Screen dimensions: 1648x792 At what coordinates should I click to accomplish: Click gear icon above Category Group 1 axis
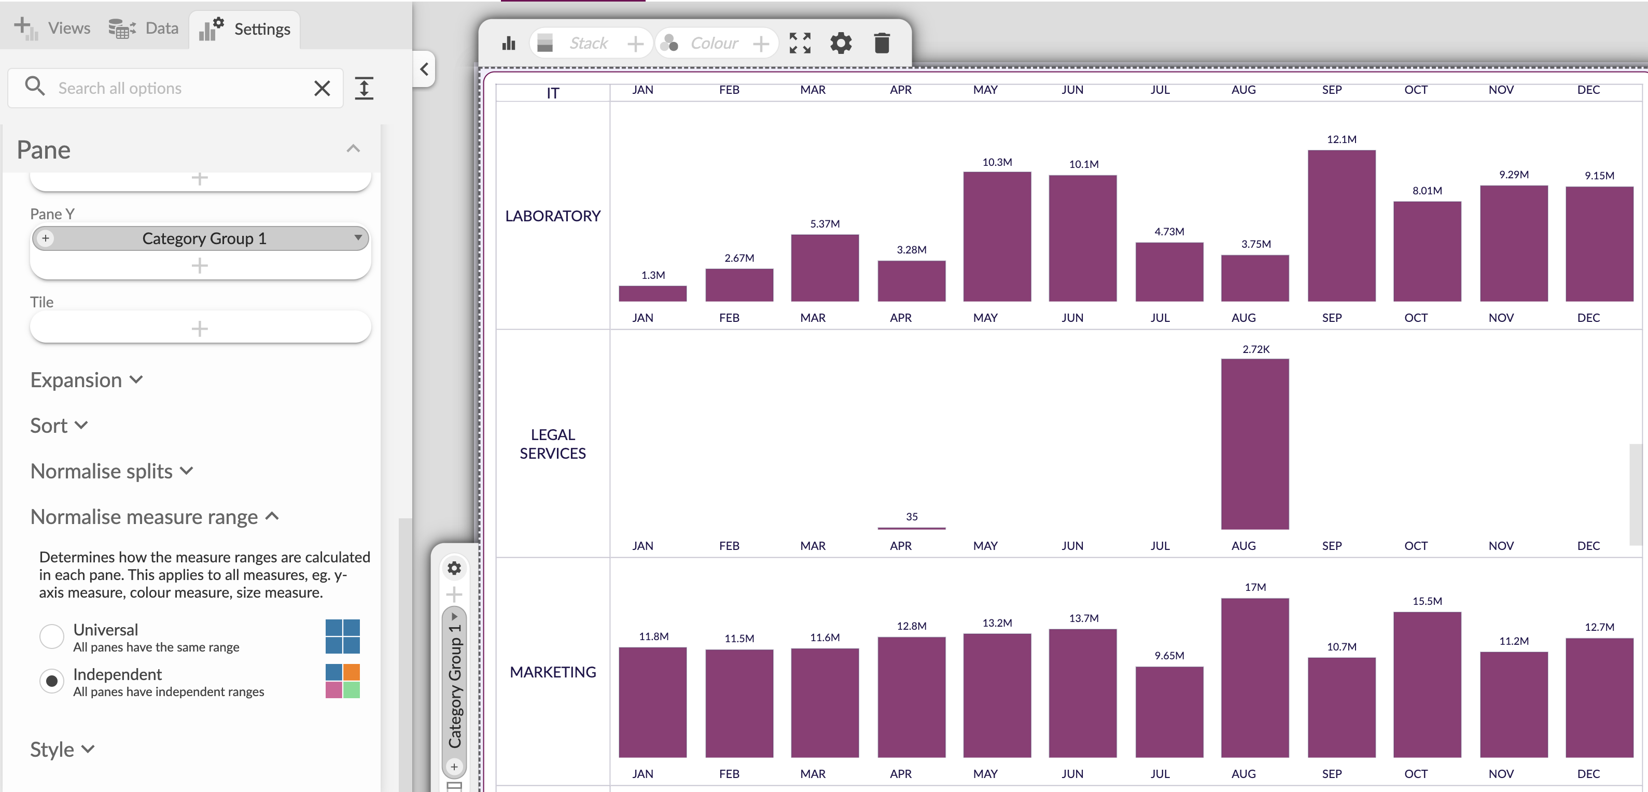click(454, 568)
